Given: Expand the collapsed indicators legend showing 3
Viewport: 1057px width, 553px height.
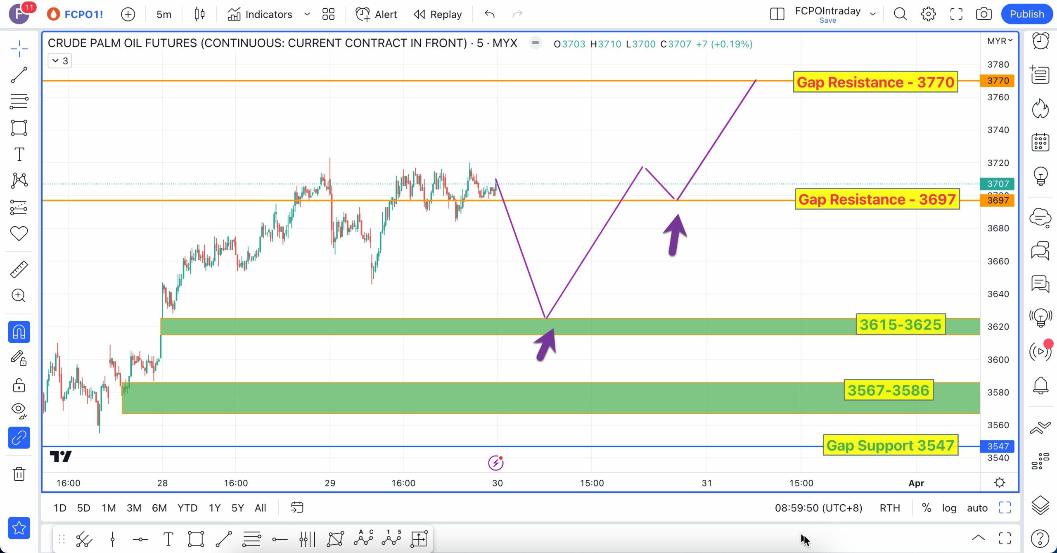Looking at the screenshot, I should (x=60, y=61).
